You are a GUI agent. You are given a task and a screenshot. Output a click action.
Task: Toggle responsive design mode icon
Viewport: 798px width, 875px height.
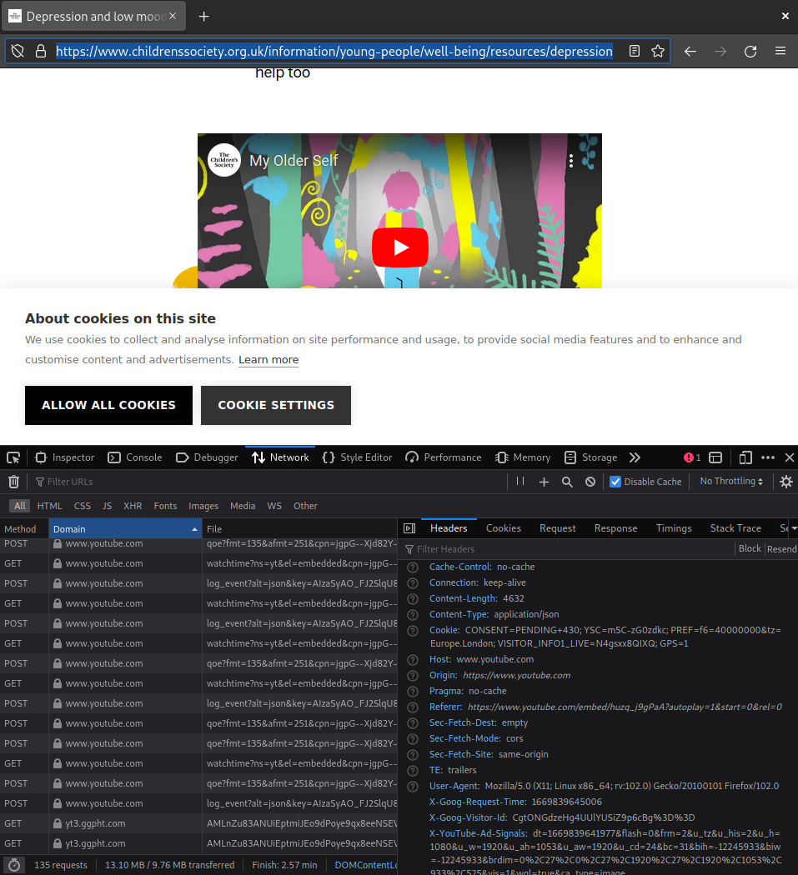click(745, 457)
